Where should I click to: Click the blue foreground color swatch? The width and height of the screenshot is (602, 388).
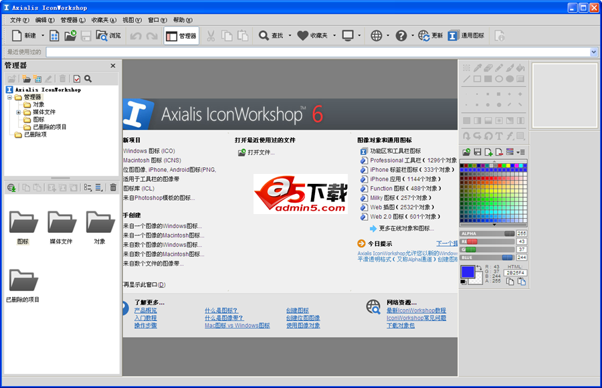tap(468, 272)
